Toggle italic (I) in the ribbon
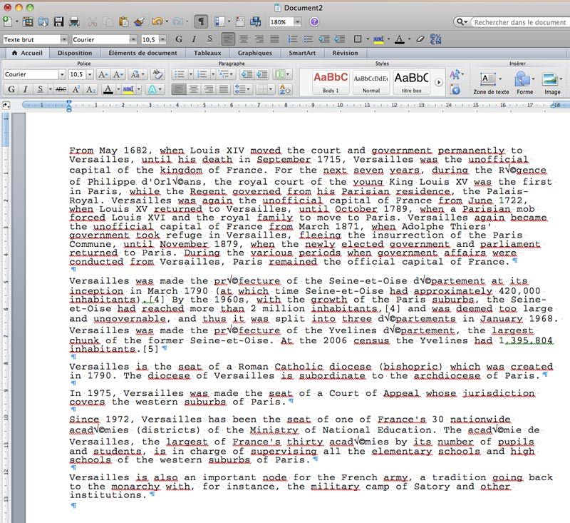This screenshot has height=523, width=570. pos(25,89)
